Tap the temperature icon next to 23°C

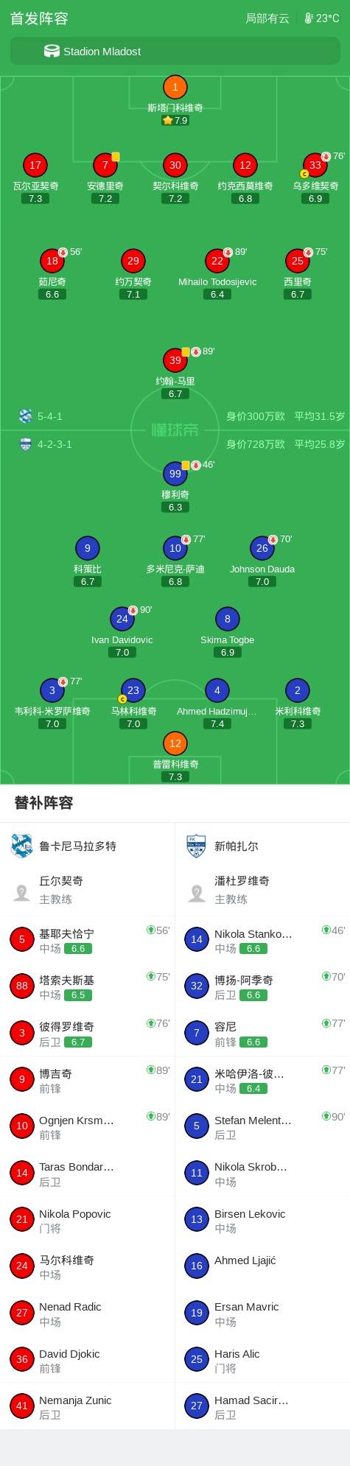(x=309, y=18)
